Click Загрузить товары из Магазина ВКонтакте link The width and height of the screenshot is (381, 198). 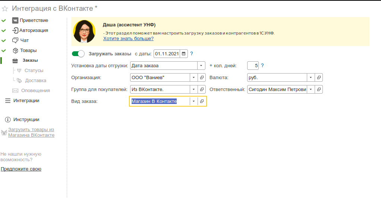[31, 132]
